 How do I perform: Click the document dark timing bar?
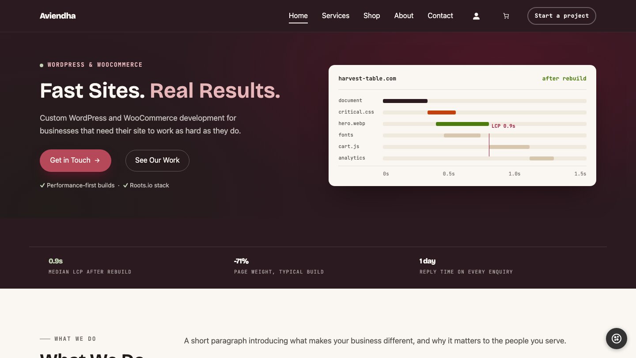coord(405,101)
